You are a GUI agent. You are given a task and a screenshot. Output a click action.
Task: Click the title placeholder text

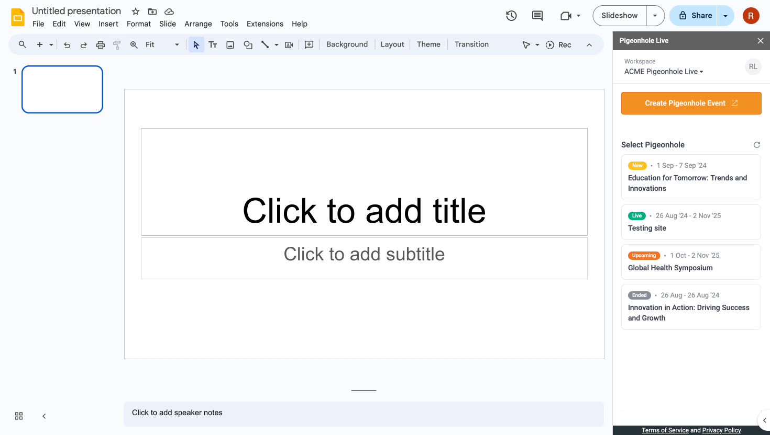[x=364, y=211]
